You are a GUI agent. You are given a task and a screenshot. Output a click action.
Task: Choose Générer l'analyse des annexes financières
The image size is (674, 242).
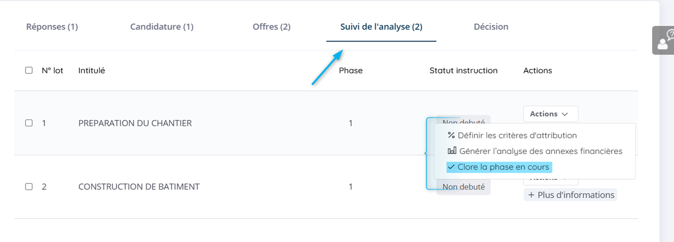click(540, 151)
